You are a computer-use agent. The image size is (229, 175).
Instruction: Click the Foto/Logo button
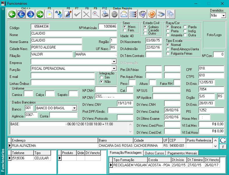pyautogui.click(x=214, y=35)
